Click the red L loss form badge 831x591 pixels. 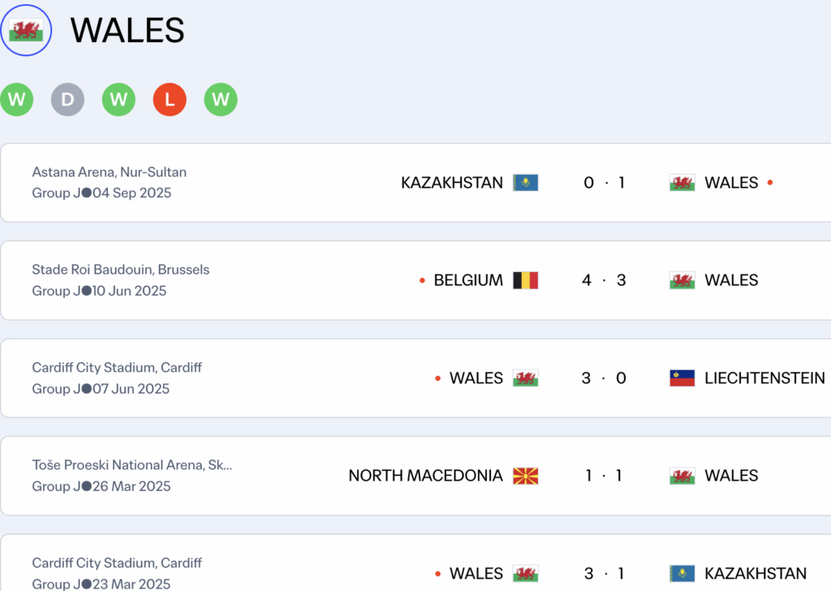[170, 100]
